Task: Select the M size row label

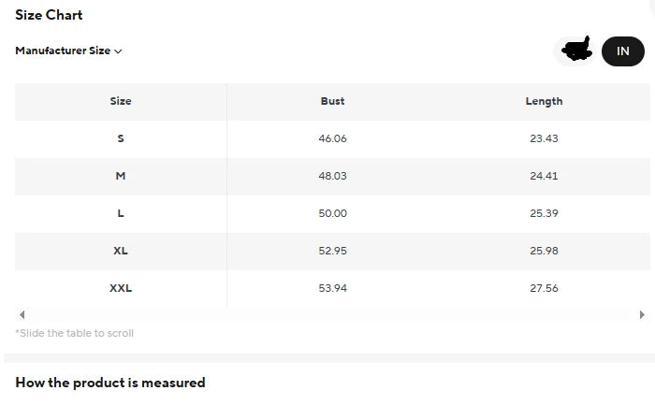Action: tap(121, 176)
